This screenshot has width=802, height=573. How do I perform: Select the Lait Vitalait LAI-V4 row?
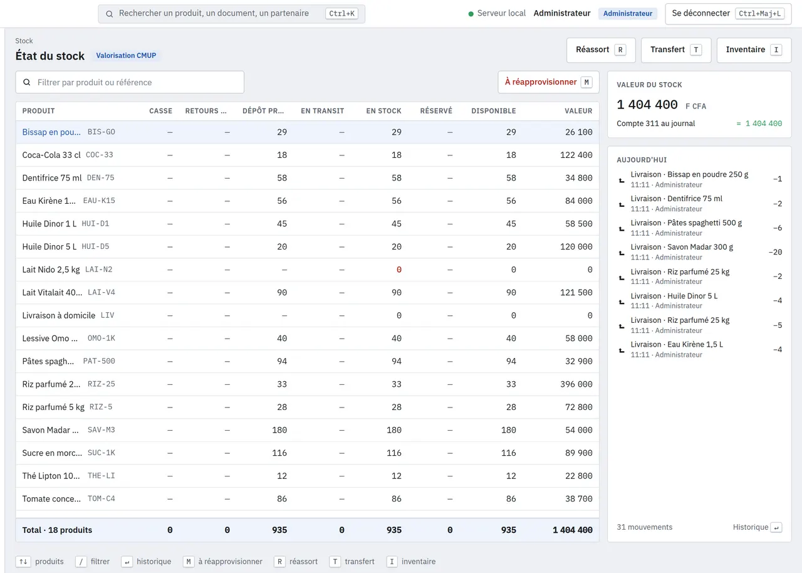point(307,292)
